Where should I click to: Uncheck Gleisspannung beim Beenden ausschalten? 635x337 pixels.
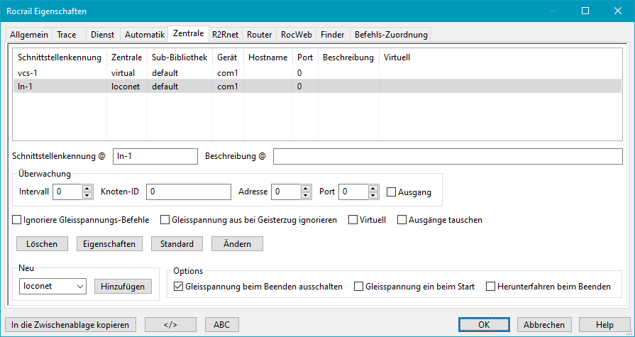point(179,287)
